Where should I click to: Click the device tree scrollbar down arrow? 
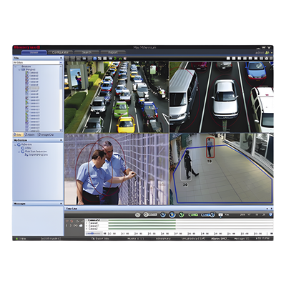[61, 130]
